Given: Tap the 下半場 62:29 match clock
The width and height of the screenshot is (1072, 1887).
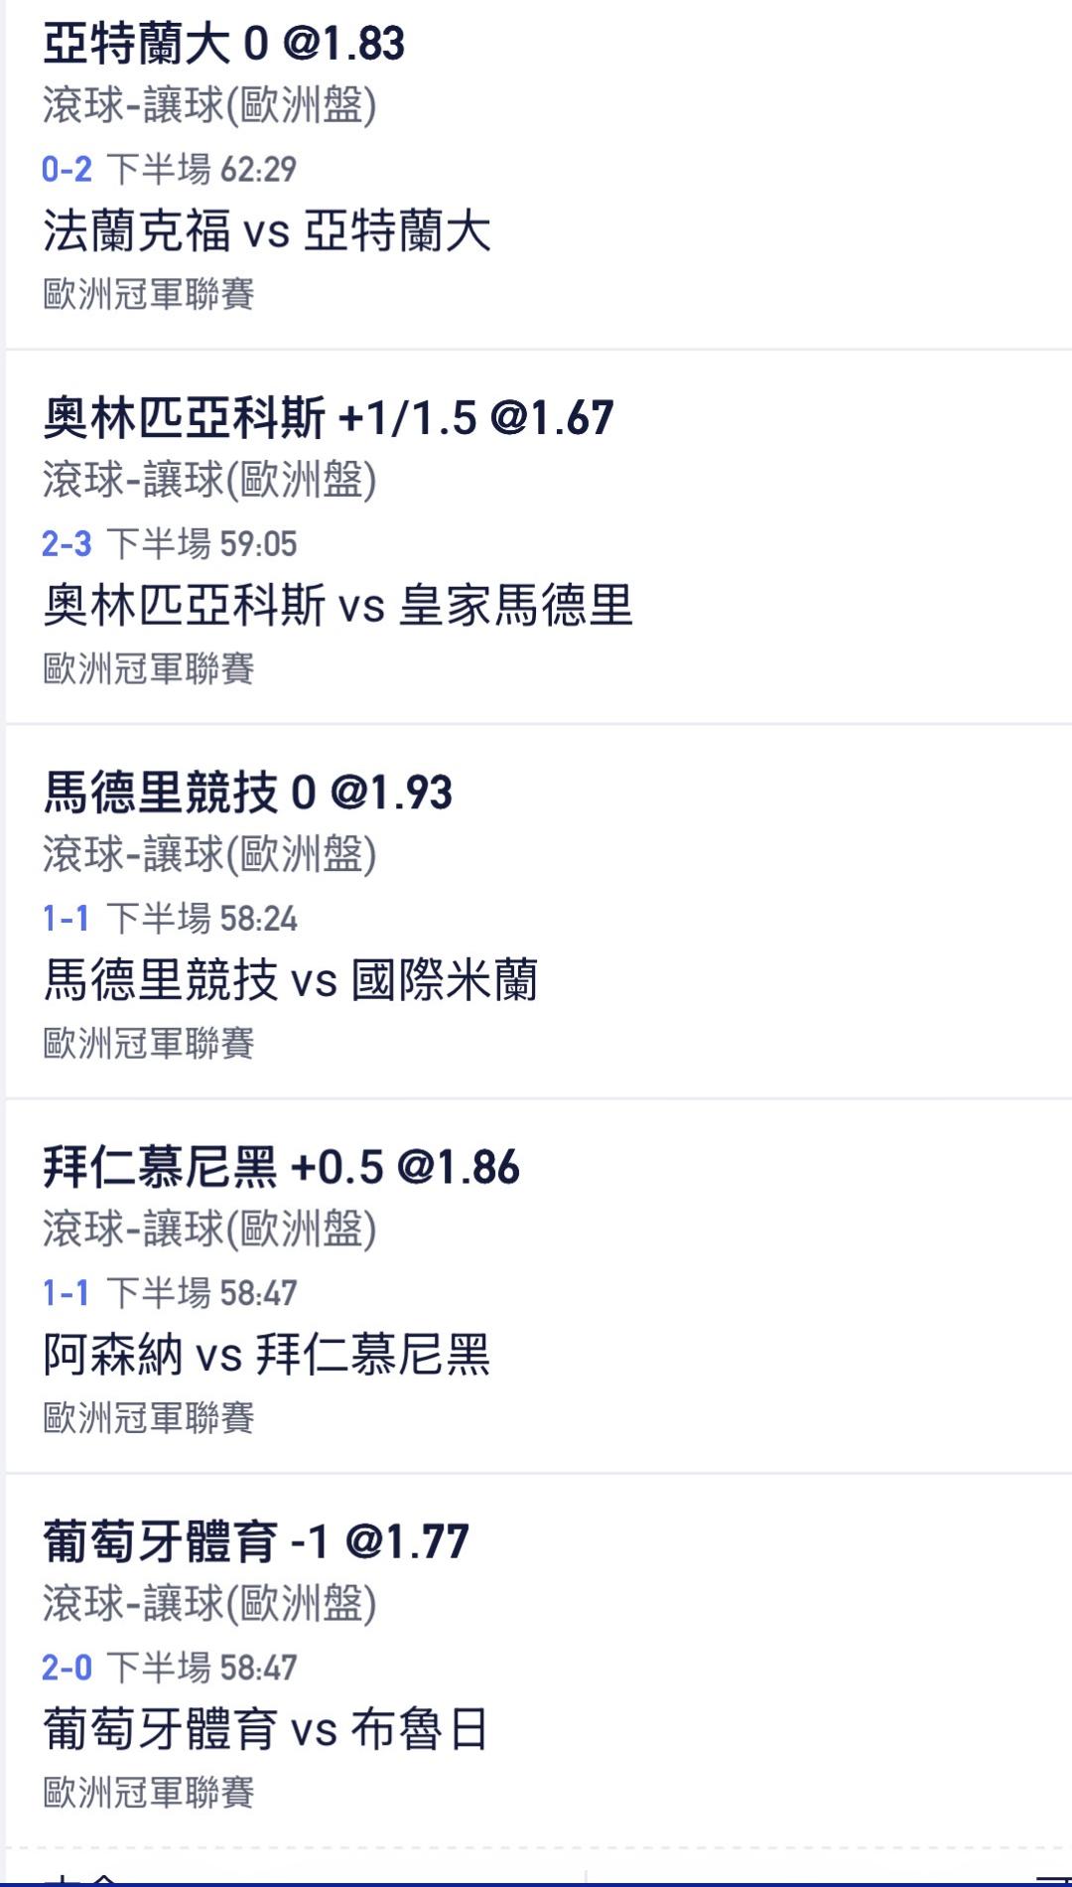Looking at the screenshot, I should [201, 170].
